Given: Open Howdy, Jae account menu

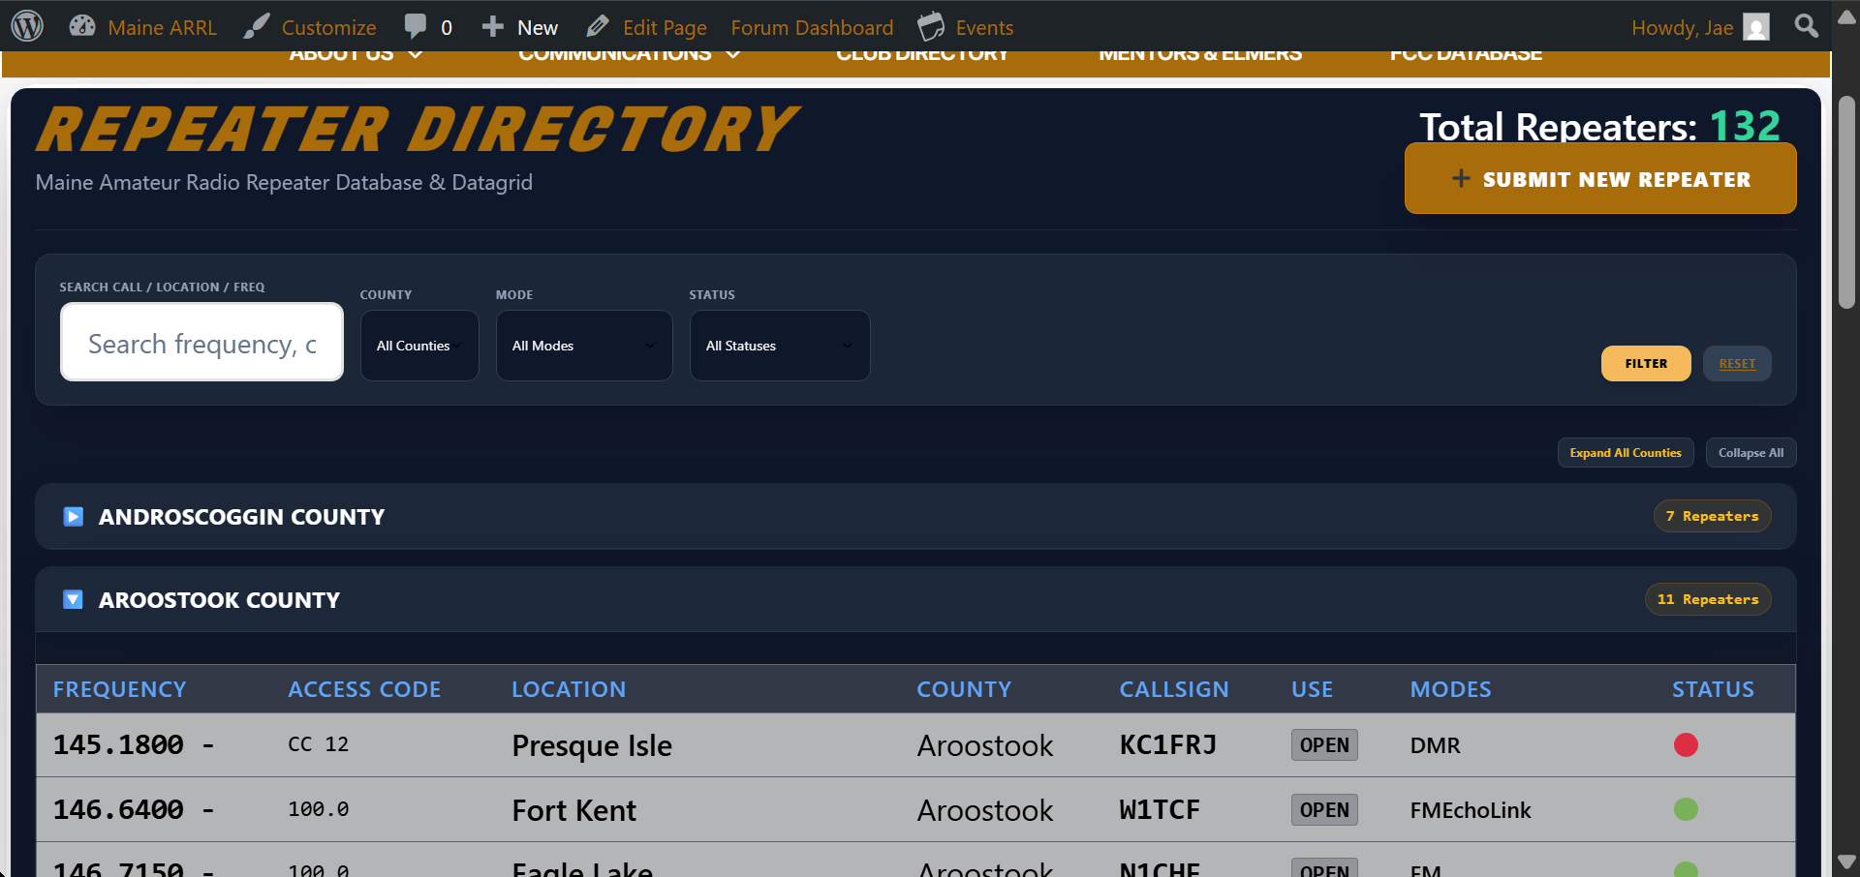Looking at the screenshot, I should click(x=1700, y=27).
